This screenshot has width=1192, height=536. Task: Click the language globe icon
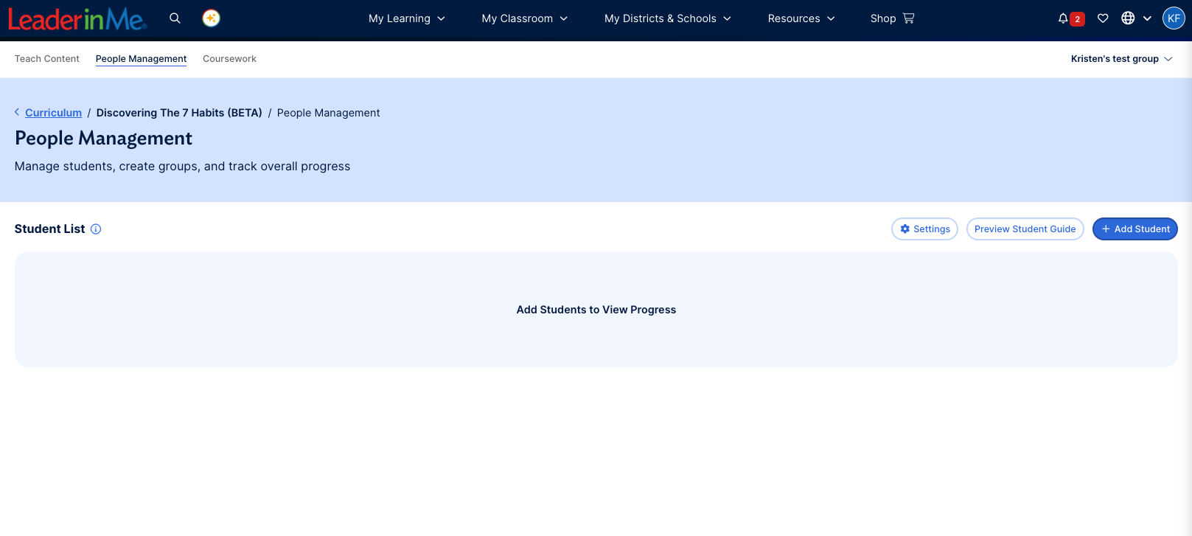[x=1128, y=18]
